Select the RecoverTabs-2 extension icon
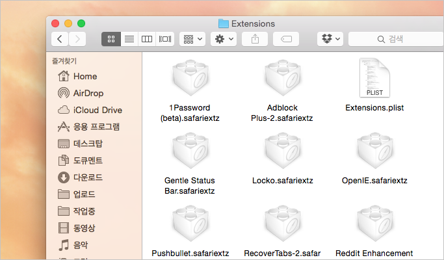 tap(282, 224)
